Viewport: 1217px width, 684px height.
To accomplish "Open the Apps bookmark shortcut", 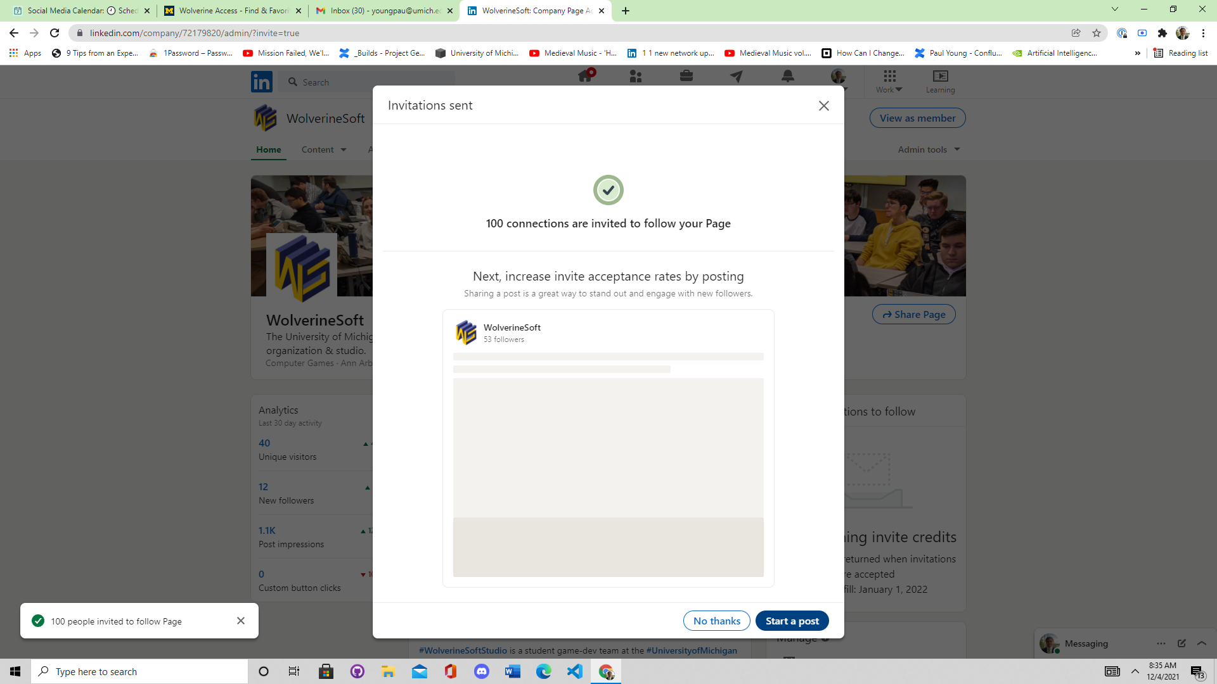I will [x=25, y=53].
